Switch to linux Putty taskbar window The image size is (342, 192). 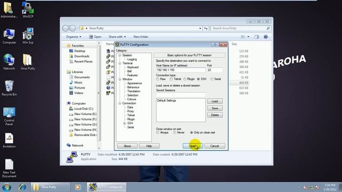(x=50, y=187)
